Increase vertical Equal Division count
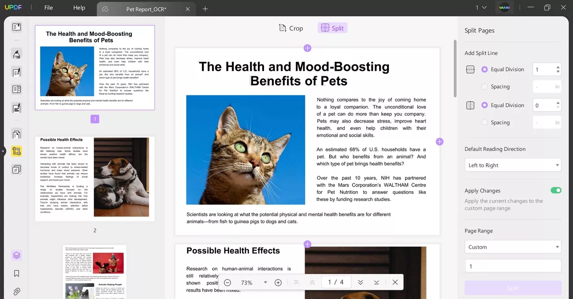 [x=558, y=103]
